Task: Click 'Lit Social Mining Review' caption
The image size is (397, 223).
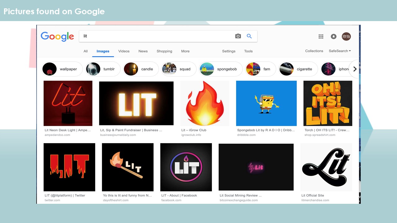Action: (x=241, y=195)
